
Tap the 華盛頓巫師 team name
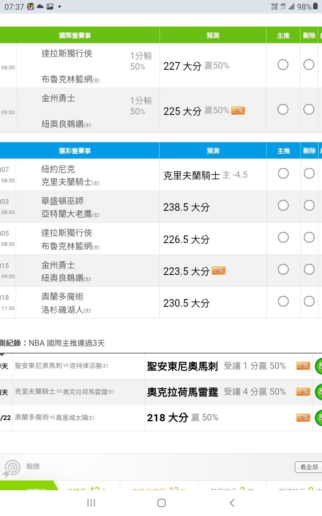(62, 201)
